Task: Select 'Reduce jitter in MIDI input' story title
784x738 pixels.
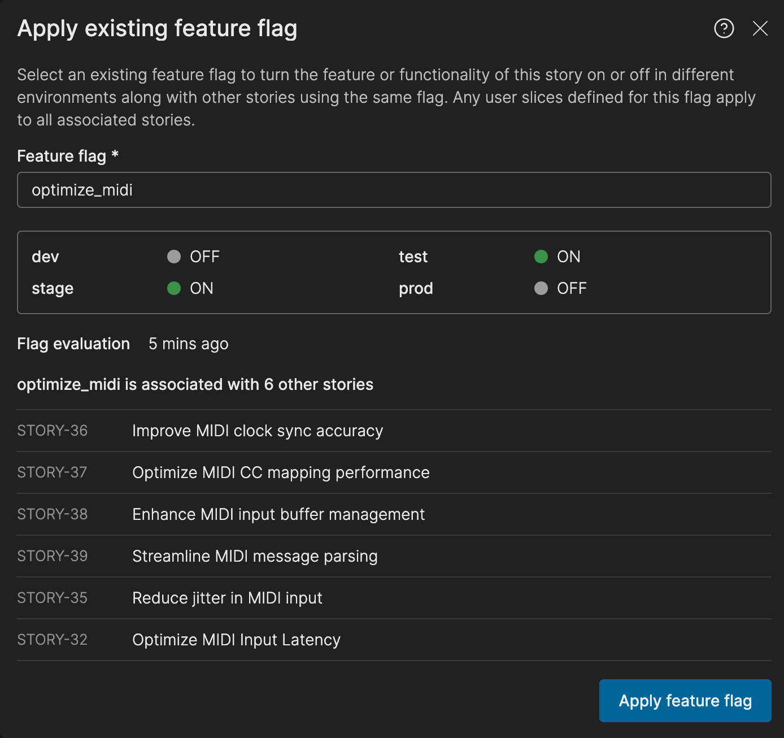Action: [227, 598]
